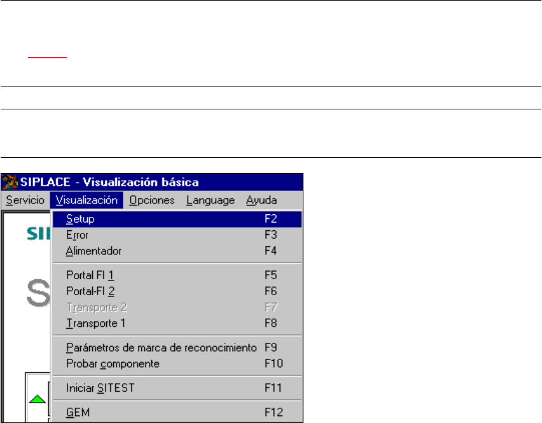
Task: Open the Servicio menu
Action: [25, 200]
